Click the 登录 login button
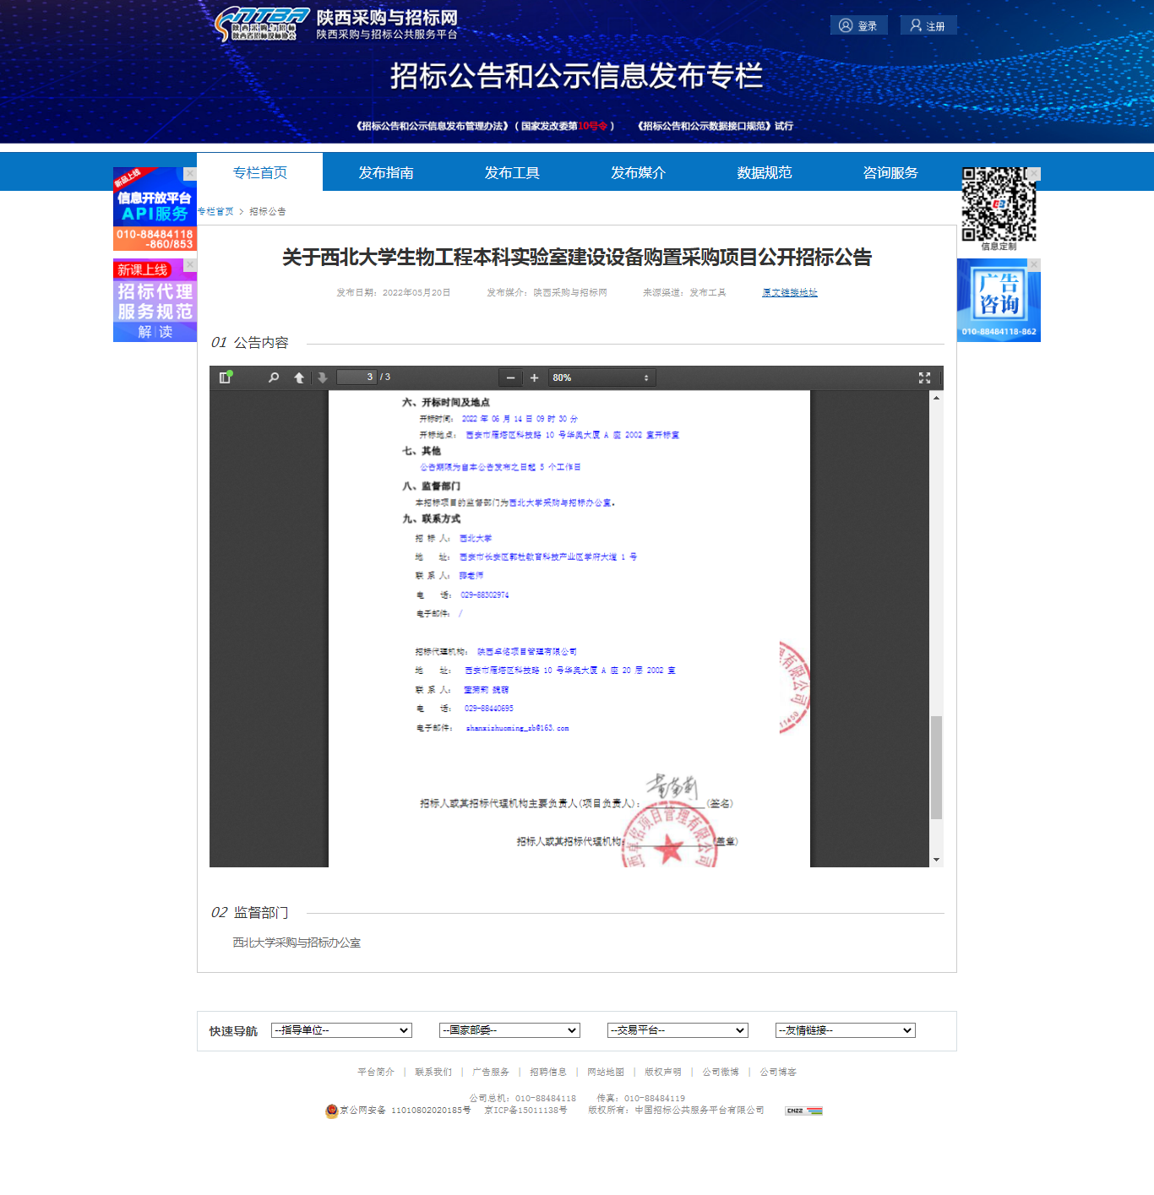 point(858,25)
